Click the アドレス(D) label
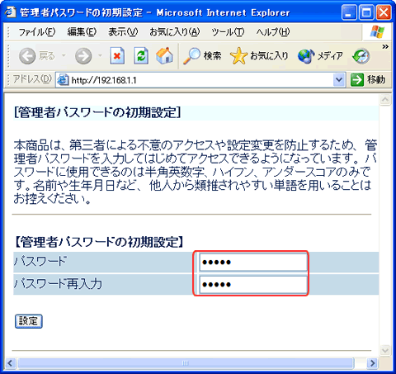Image resolution: width=396 pixels, height=374 pixels. click(32, 79)
